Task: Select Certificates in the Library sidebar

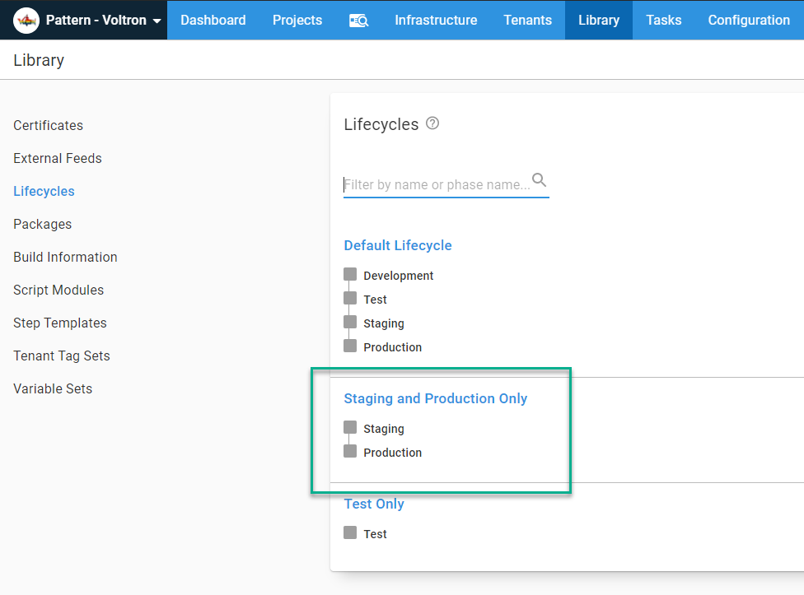Action: coord(48,125)
